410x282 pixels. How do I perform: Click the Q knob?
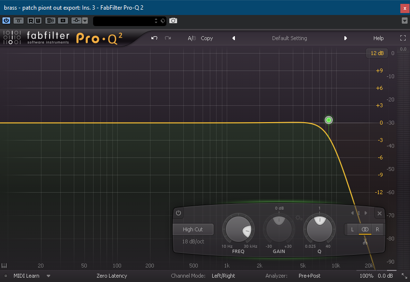[x=319, y=229]
